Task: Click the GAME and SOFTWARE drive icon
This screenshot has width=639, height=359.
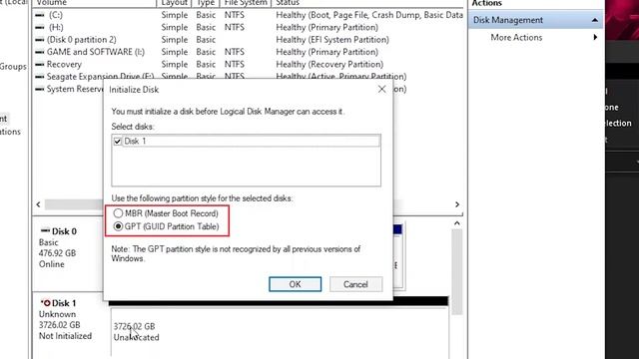Action: point(40,52)
